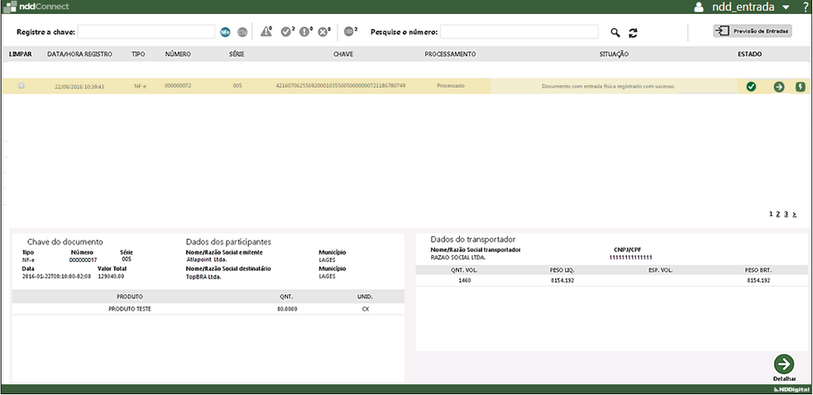Viewport: 813px width, 395px height.
Task: Open the ndd_entrada user dropdown
Action: (x=785, y=7)
